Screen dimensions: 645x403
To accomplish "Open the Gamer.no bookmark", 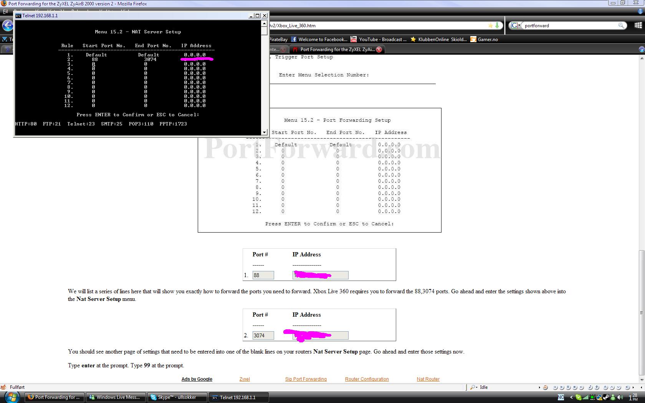I will coord(484,39).
